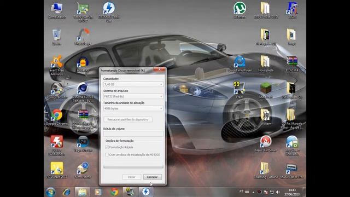The height and width of the screenshot is (197, 350).
Task: Open the allocation unit size dropdown
Action: pyautogui.click(x=133, y=108)
